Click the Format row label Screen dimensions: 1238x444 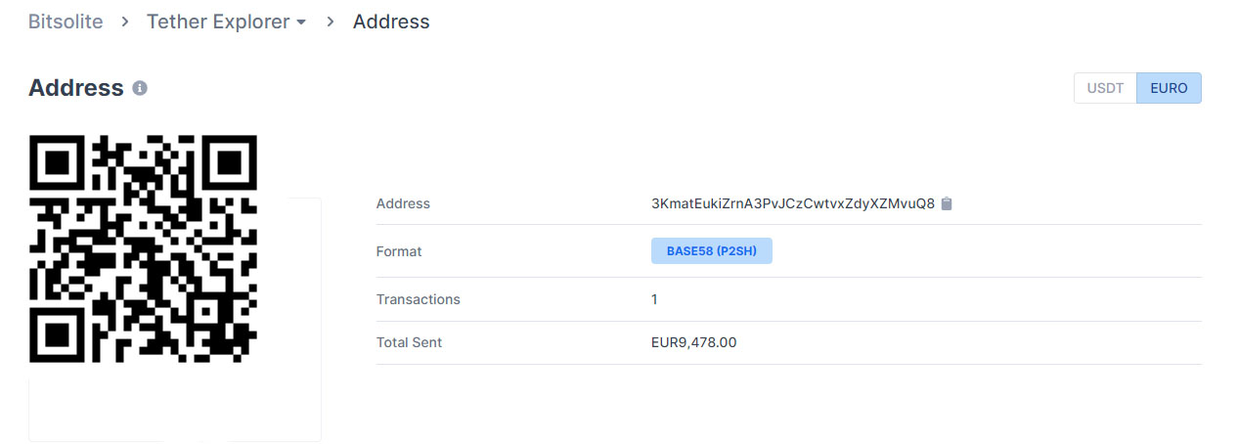click(399, 251)
